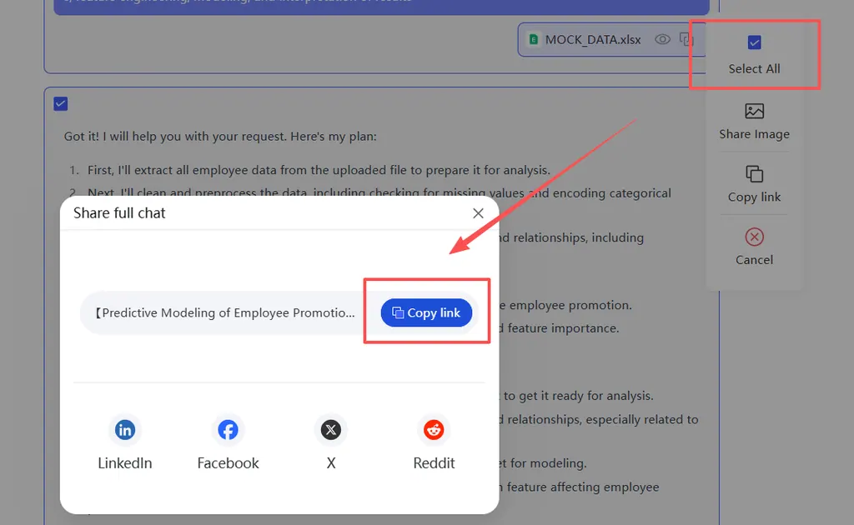This screenshot has height=525, width=854.
Task: Click copy icon beside MOCK_DATA.xlsx
Action: click(x=686, y=39)
